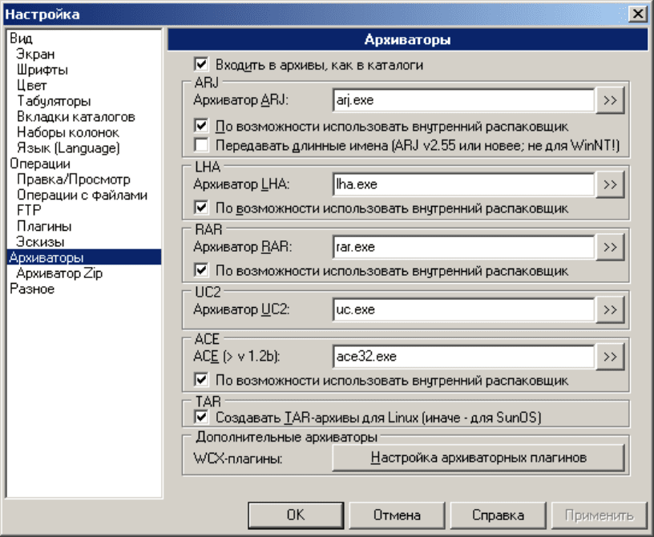Toggle 'Входить в архивы, как в каталоги' checkbox
The width and height of the screenshot is (654, 537).
point(201,65)
